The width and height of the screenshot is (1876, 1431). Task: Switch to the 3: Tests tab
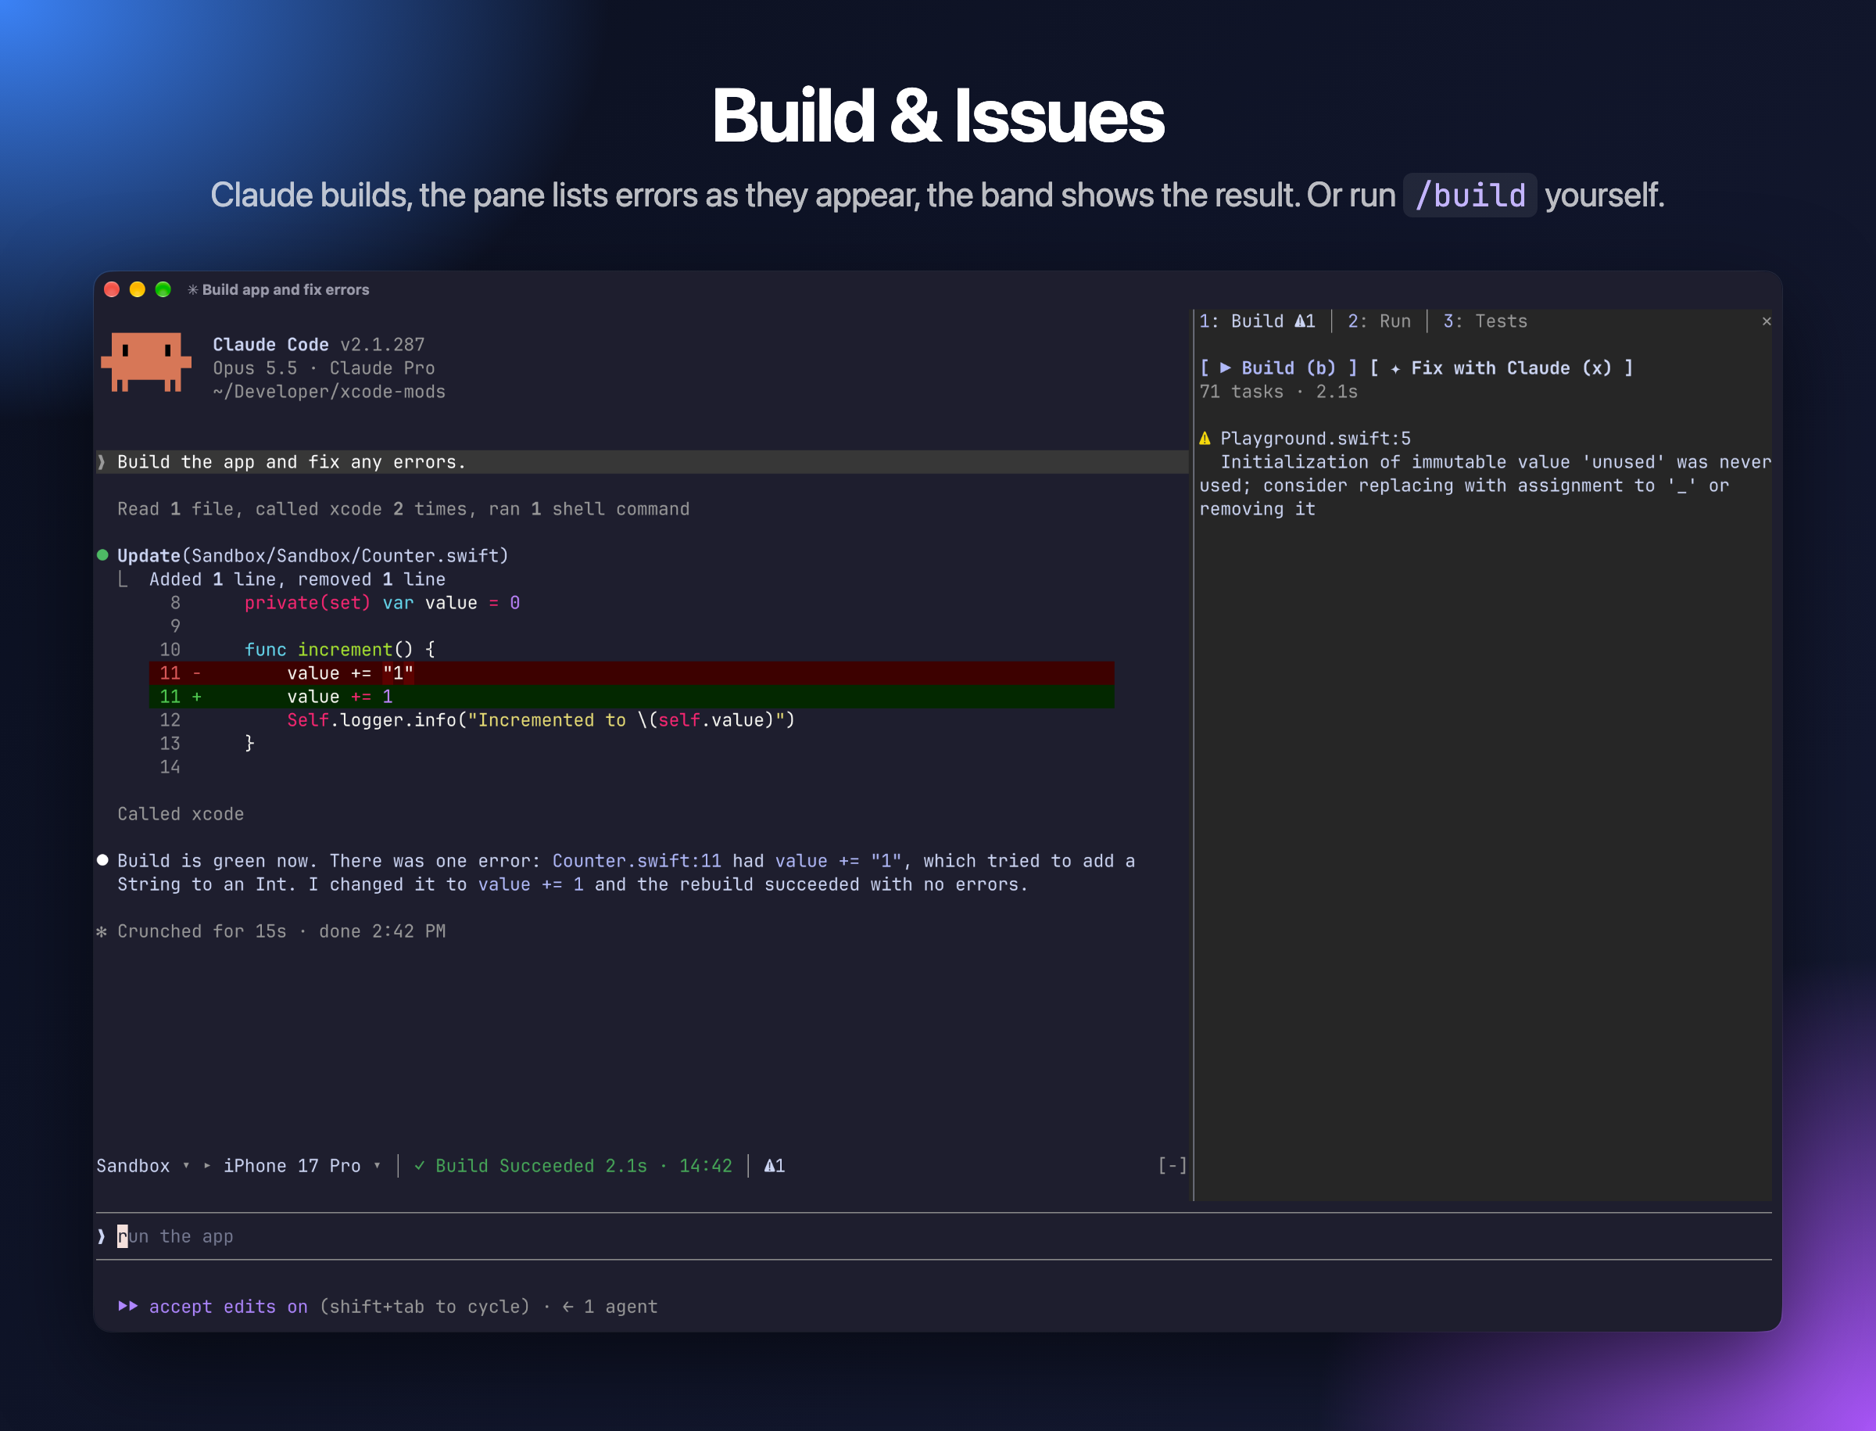(x=1485, y=321)
